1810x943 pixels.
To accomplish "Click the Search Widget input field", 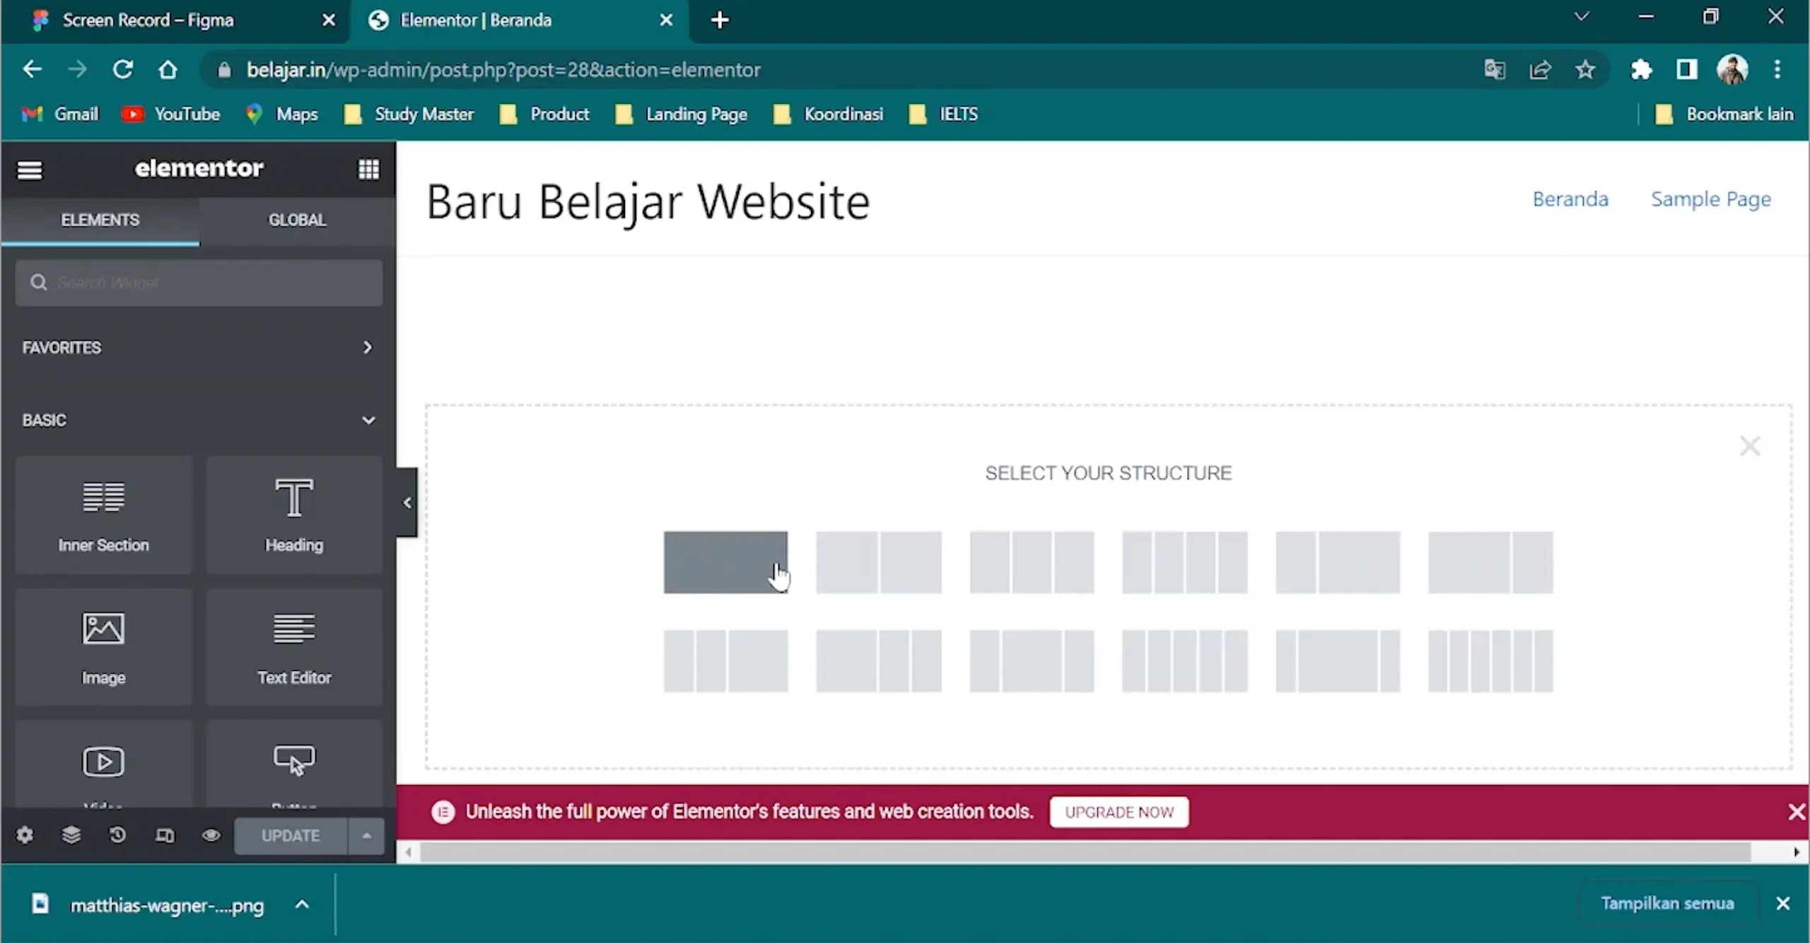I will point(199,283).
